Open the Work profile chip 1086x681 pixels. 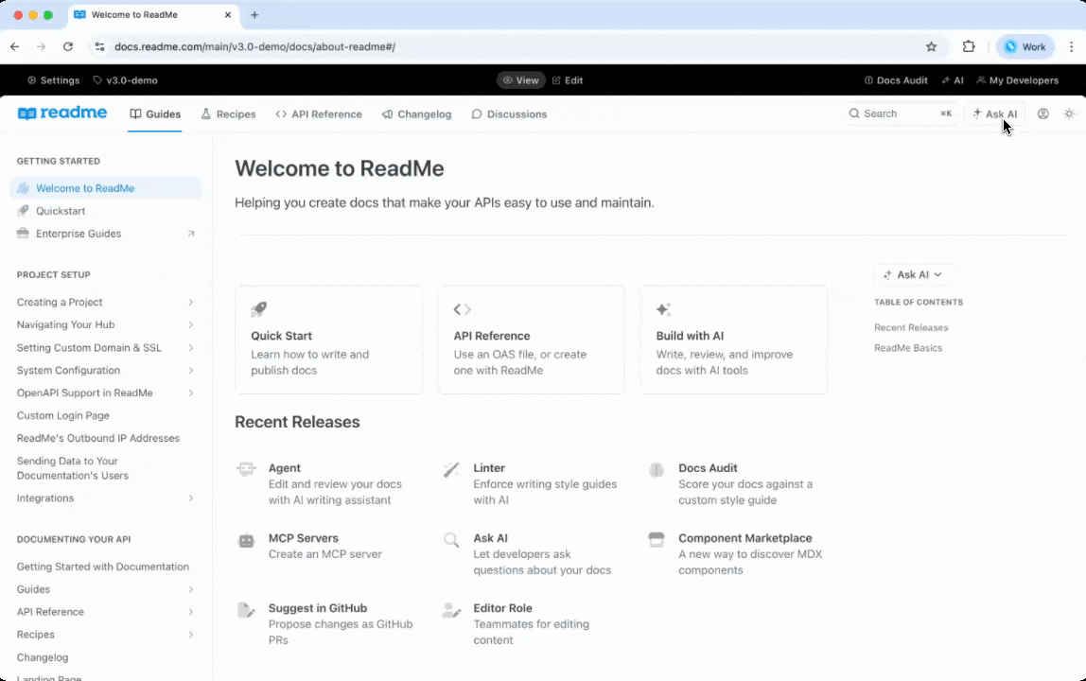(x=1025, y=46)
